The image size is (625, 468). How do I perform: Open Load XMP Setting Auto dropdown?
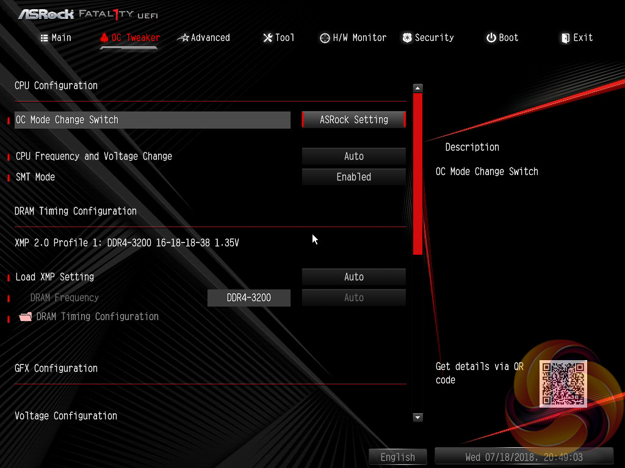tap(354, 277)
